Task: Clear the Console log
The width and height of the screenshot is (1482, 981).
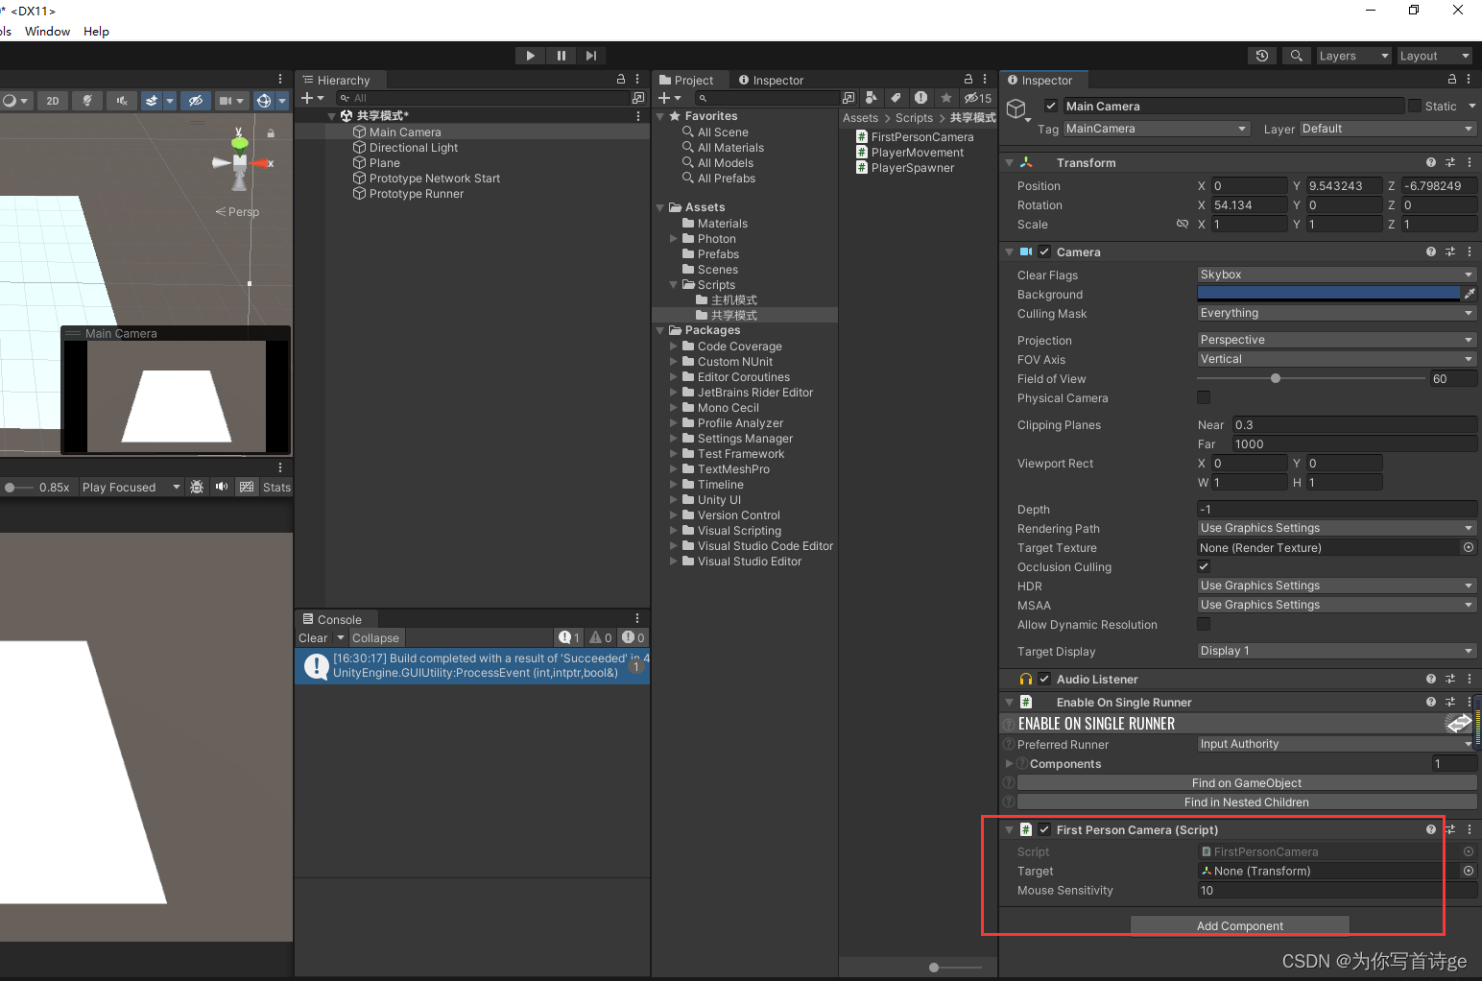Action: 313,638
